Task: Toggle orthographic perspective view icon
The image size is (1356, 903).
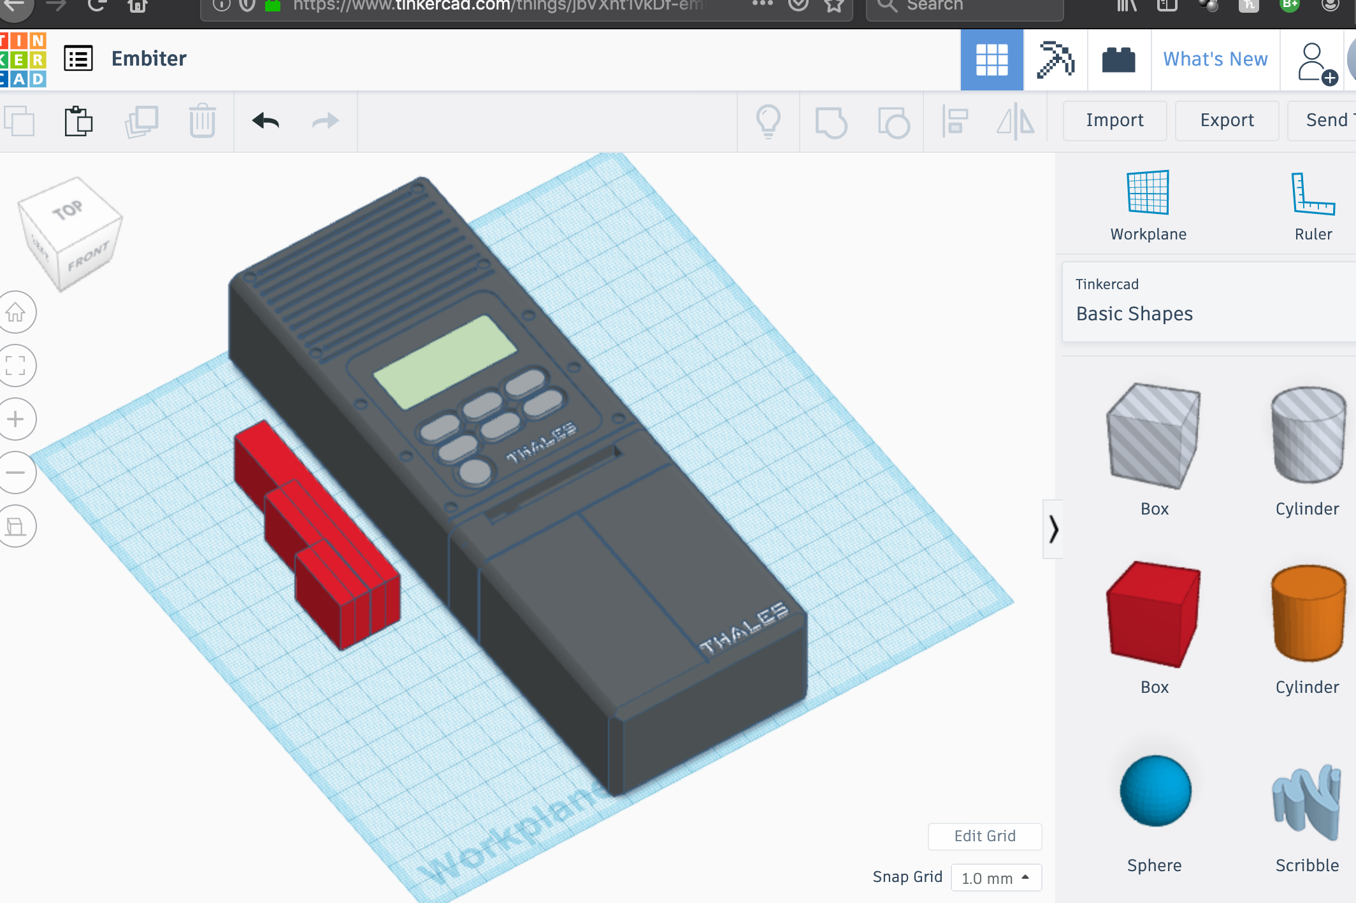Action: 16,526
